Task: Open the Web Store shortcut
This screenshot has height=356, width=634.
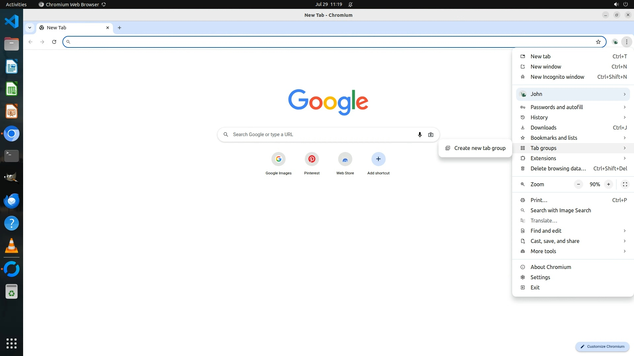Action: [345, 159]
